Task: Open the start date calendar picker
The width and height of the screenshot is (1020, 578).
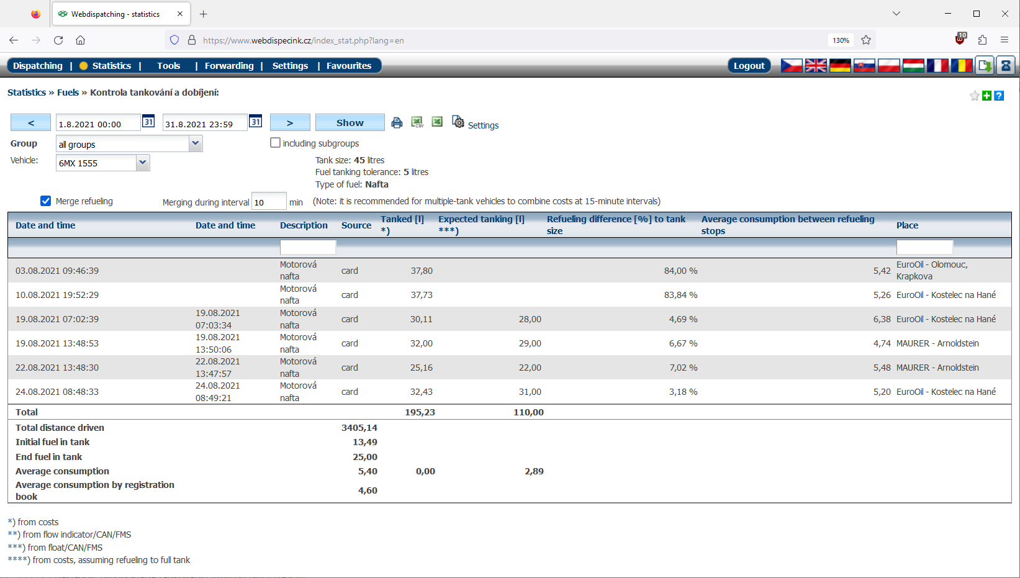Action: (x=148, y=122)
